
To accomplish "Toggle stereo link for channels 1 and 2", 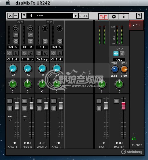I will 20,22.
